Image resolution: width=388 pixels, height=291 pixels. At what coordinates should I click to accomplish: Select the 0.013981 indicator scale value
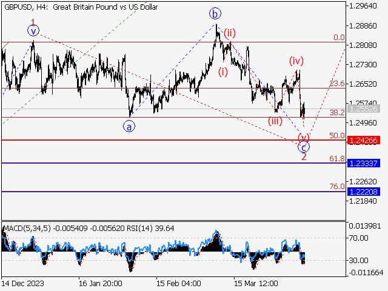365,226
